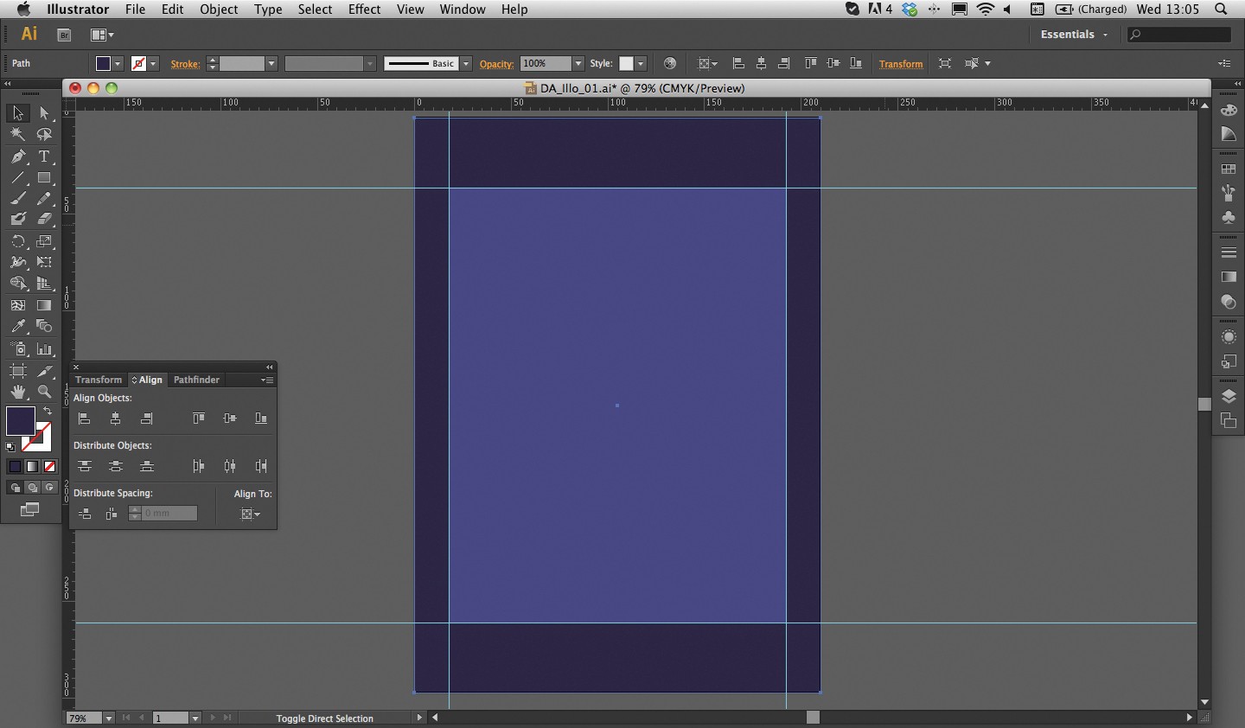This screenshot has height=728, width=1245.
Task: Select the Pen tool
Action: click(x=18, y=156)
